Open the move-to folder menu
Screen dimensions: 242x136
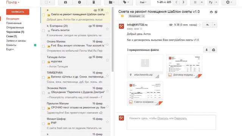pos(112,2)
